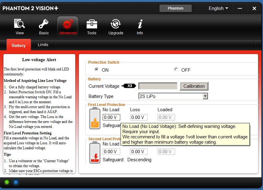The width and height of the screenshot is (263, 190).
Task: Switch to the Battery tab
Action: pyautogui.click(x=18, y=45)
